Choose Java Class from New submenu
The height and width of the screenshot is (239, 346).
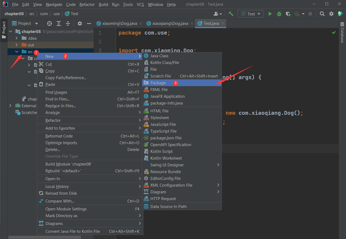182,56
